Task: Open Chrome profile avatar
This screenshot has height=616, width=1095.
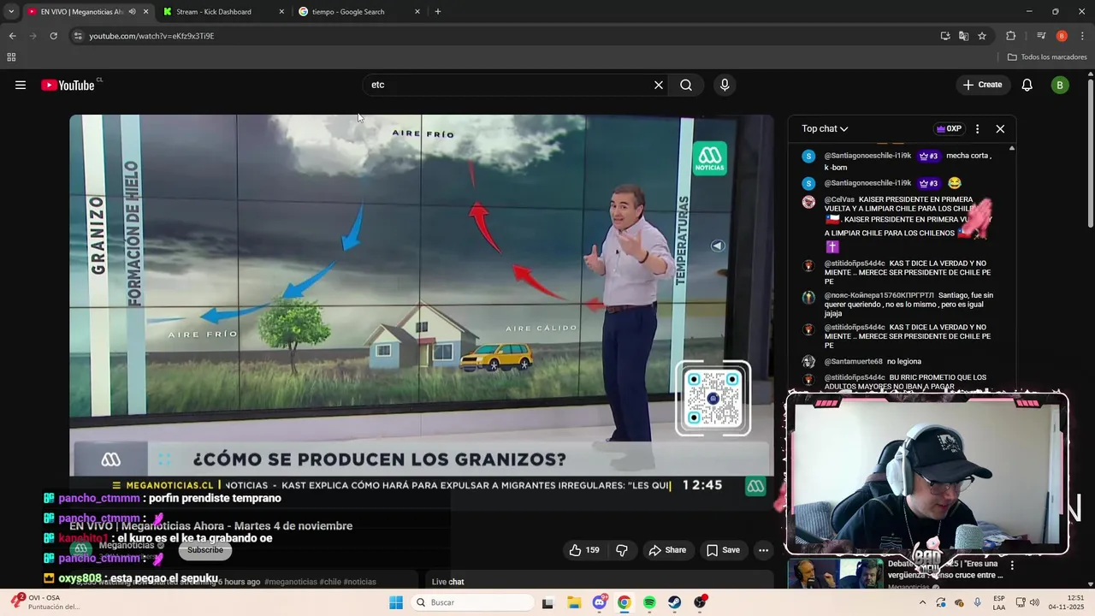Action: (x=1062, y=36)
